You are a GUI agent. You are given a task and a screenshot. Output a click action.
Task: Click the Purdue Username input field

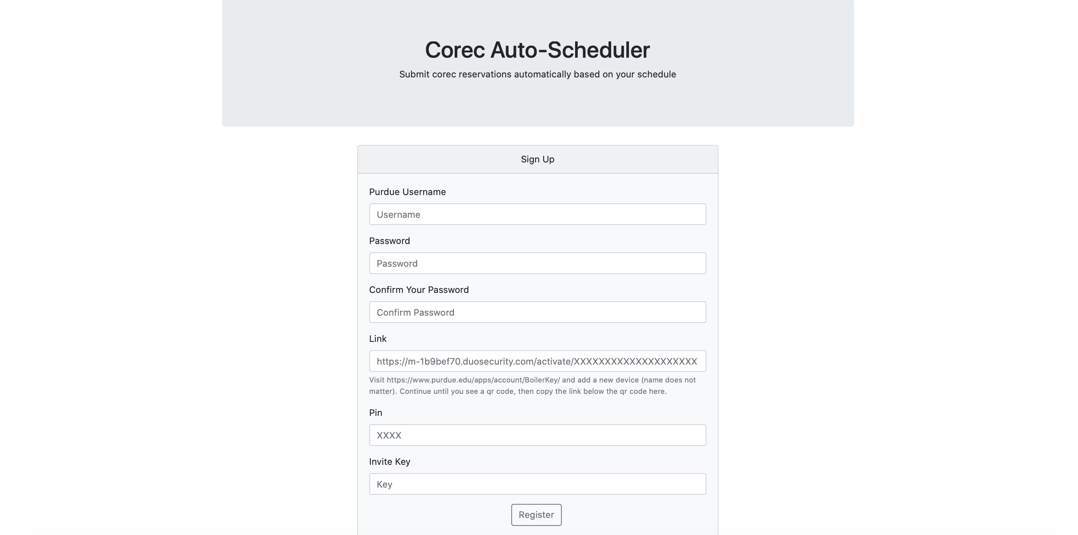click(x=537, y=214)
